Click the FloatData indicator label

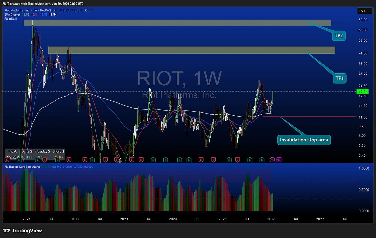(x=11, y=19)
